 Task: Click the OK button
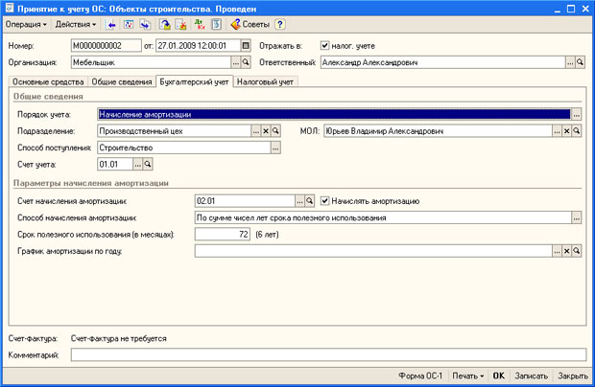click(499, 376)
